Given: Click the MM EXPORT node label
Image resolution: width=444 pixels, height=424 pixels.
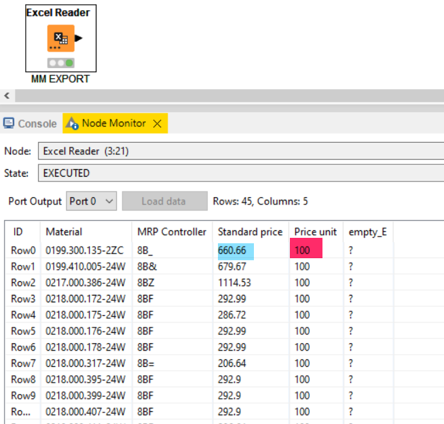Looking at the screenshot, I should [60, 79].
